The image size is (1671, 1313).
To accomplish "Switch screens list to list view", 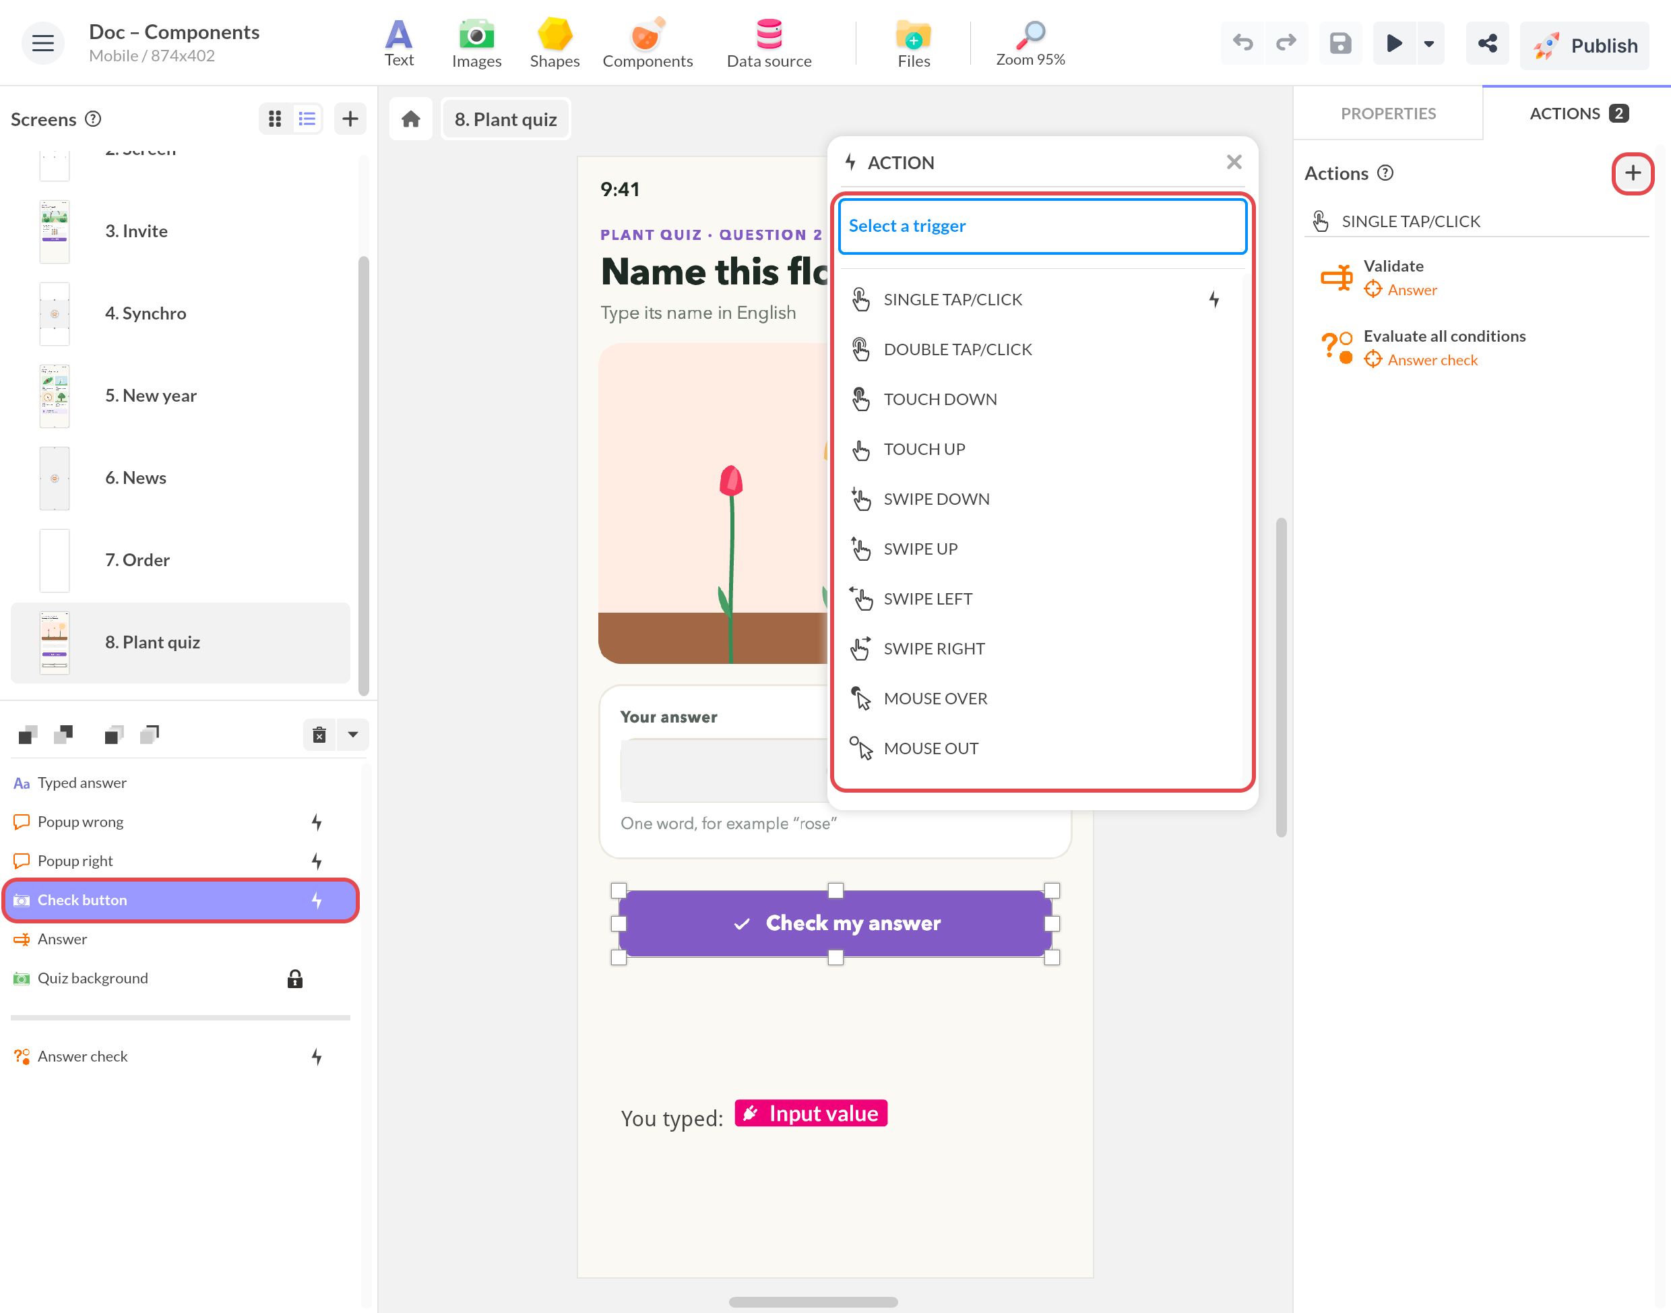I will (307, 119).
